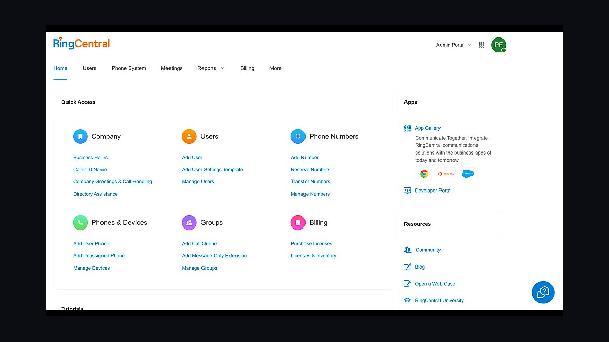Screen dimensions: 609x342
Task: Open Licenses & Inventory link
Action: pyautogui.click(x=314, y=256)
